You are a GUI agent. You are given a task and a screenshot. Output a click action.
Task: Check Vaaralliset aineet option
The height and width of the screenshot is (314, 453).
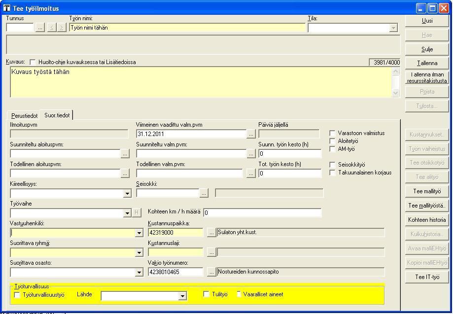239,294
